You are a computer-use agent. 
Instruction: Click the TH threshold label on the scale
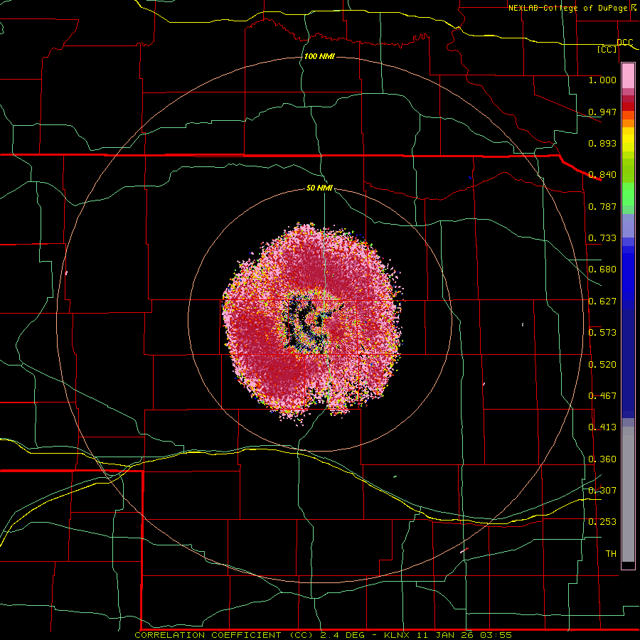[611, 554]
